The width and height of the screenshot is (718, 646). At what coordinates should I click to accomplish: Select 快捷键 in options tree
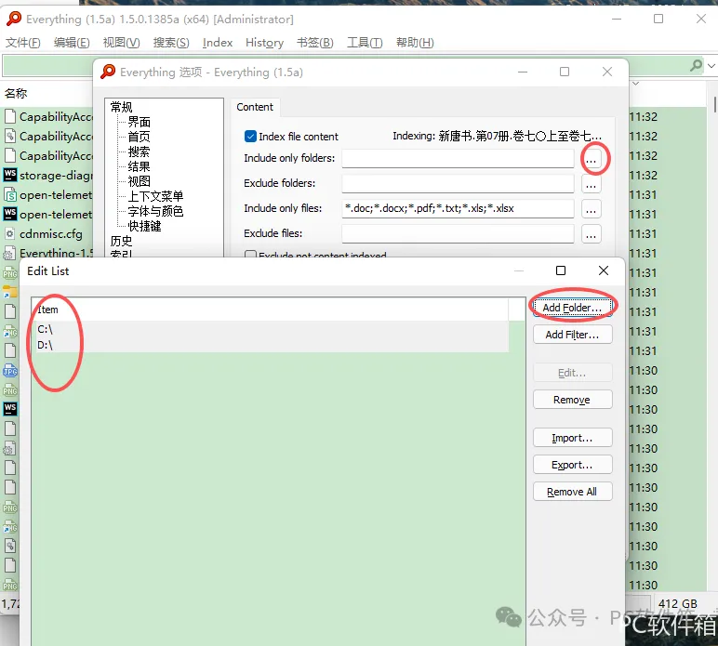click(x=145, y=226)
